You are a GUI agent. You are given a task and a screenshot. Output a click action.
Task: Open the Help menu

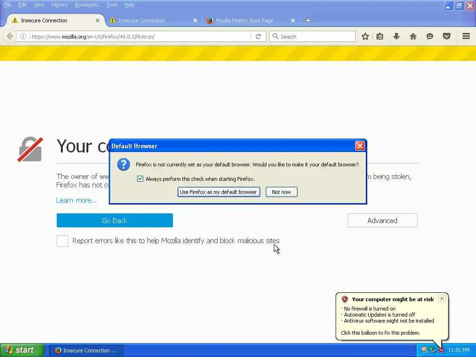point(129,5)
